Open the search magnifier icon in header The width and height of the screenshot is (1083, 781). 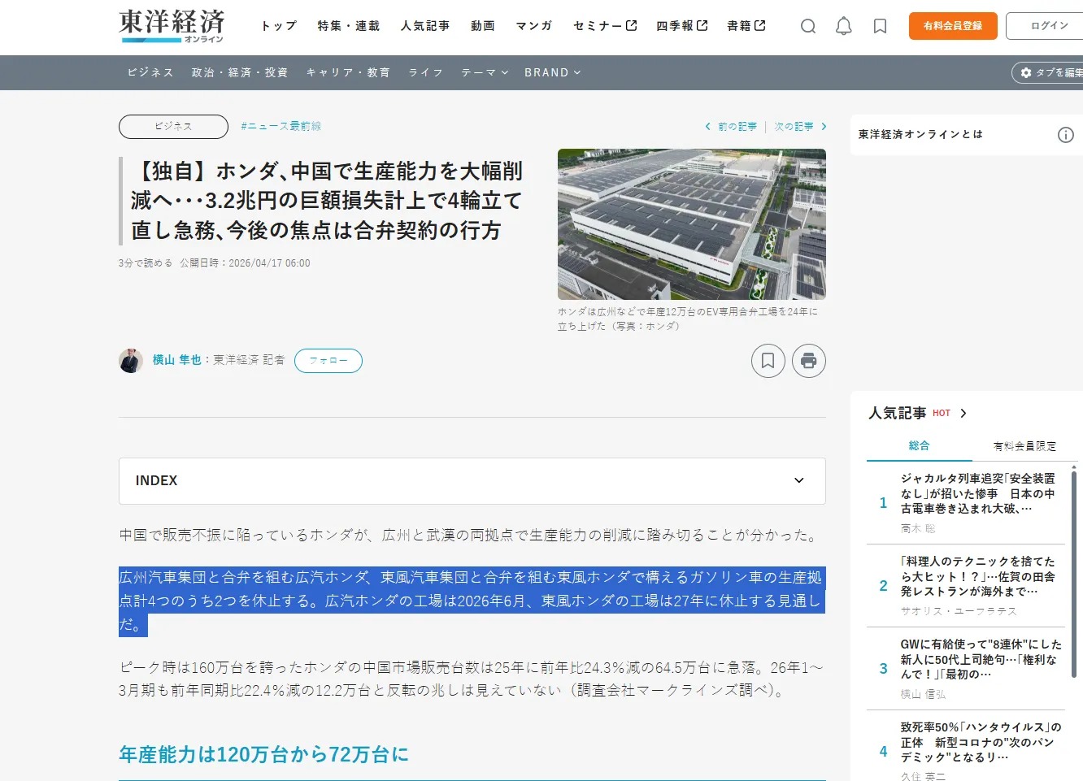pos(808,26)
